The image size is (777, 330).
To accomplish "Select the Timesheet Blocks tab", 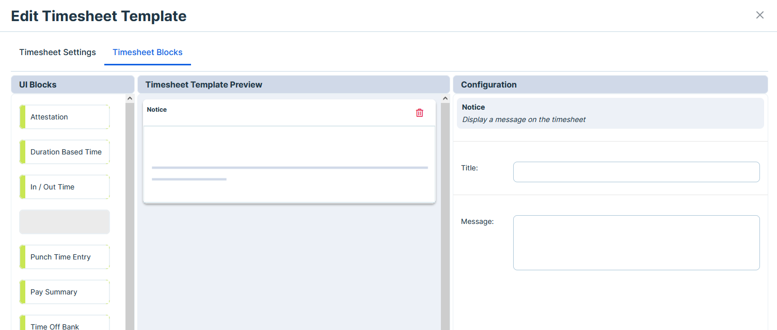I will pyautogui.click(x=147, y=53).
